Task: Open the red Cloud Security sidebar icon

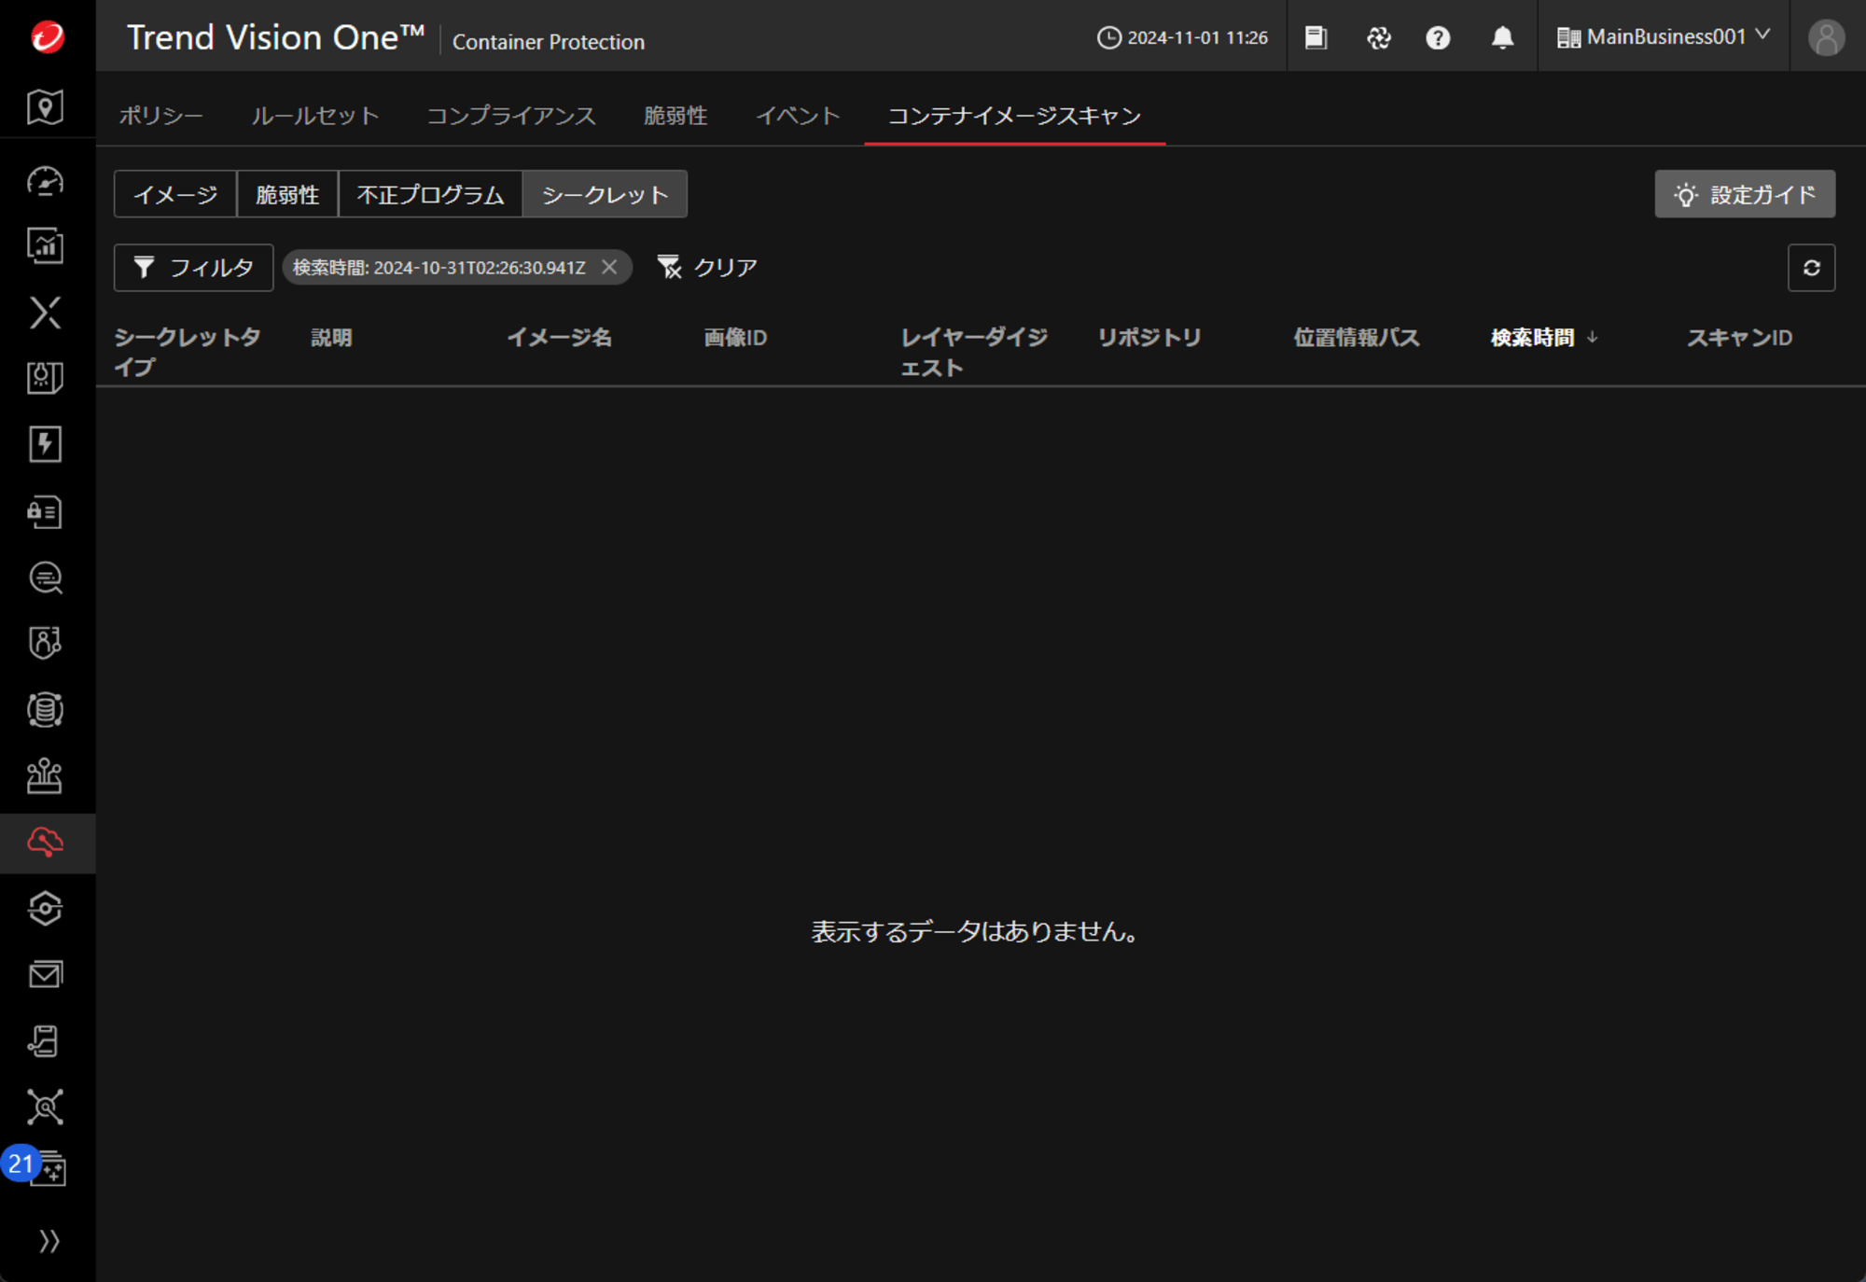Action: point(46,843)
